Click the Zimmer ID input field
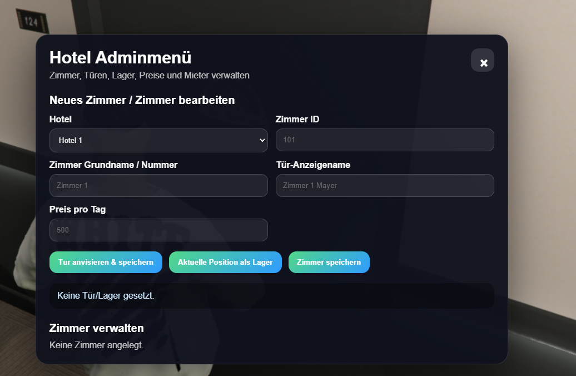Screen dimensions: 576x376 385,140
